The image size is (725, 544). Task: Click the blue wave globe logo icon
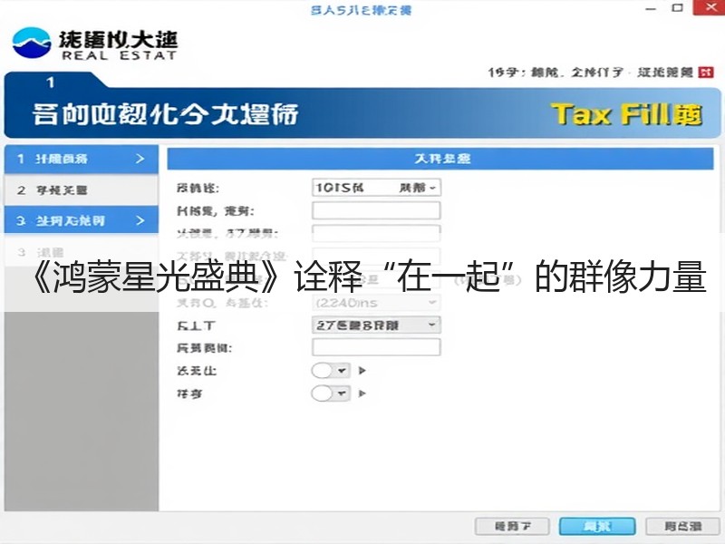[32, 42]
